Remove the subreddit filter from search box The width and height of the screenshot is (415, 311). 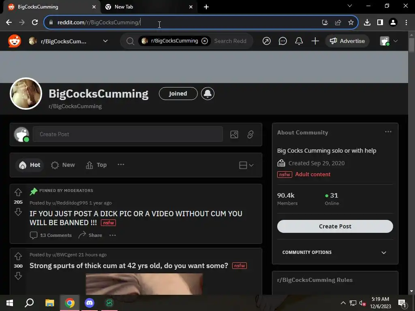[x=205, y=41]
